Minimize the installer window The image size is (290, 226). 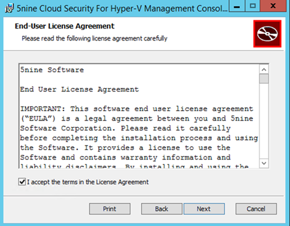pos(237,6)
